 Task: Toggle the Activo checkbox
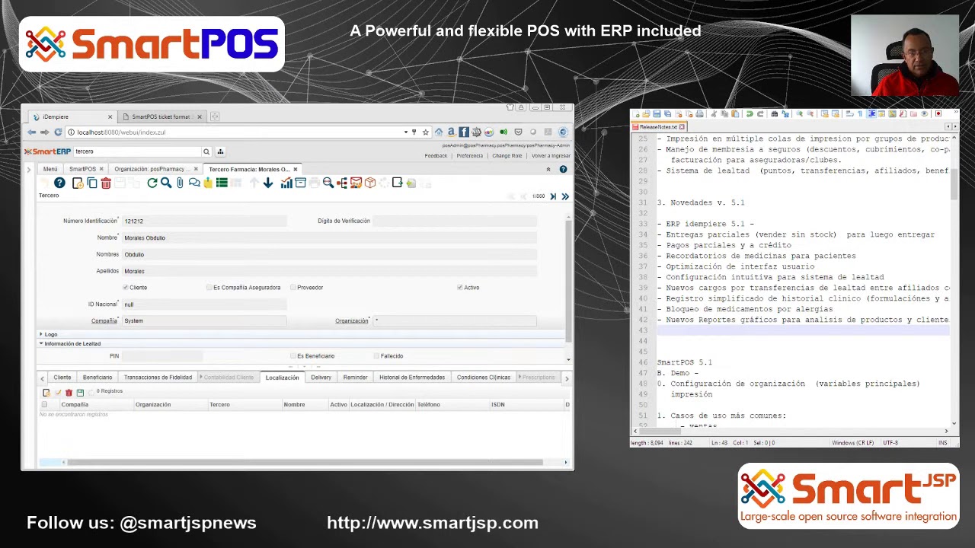pyautogui.click(x=460, y=288)
